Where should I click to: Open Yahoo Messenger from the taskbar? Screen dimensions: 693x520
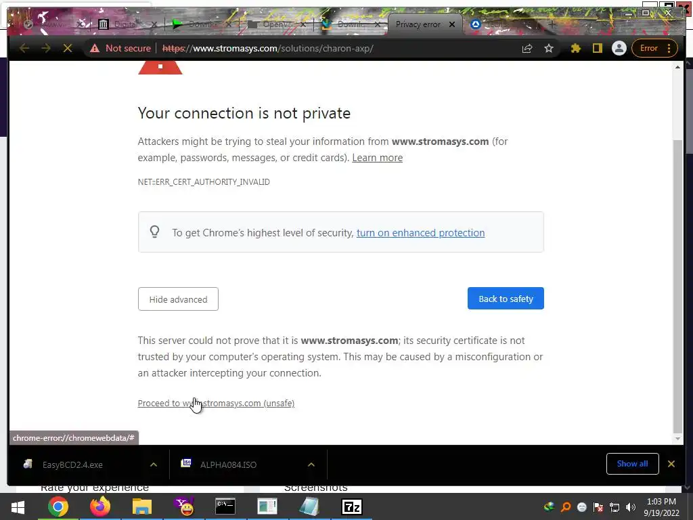pyautogui.click(x=184, y=506)
